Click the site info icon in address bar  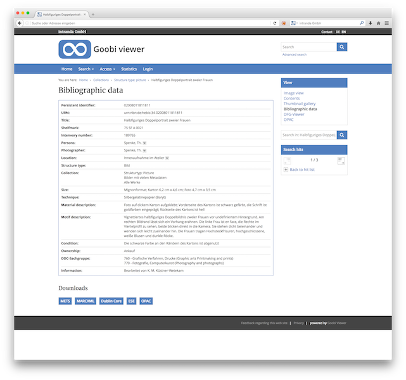[x=27, y=23]
